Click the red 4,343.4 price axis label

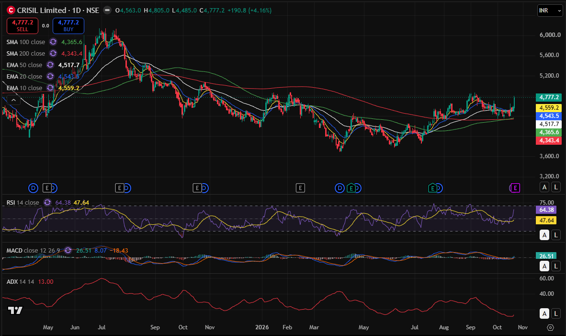click(x=549, y=140)
